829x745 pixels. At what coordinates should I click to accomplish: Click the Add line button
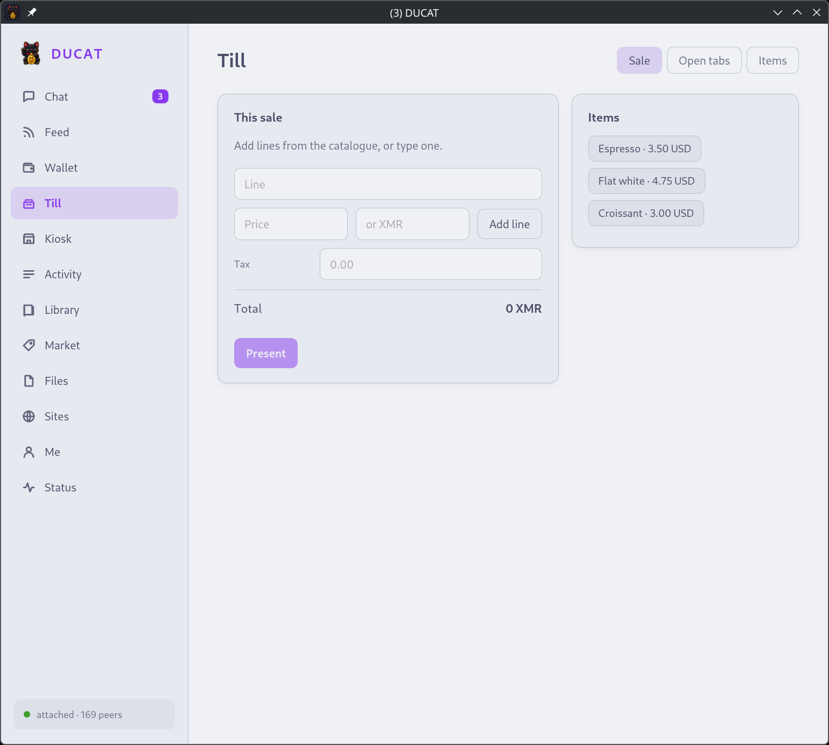coord(510,224)
